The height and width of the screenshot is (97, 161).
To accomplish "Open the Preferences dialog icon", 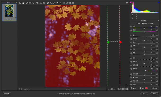I will (x=64, y=3).
